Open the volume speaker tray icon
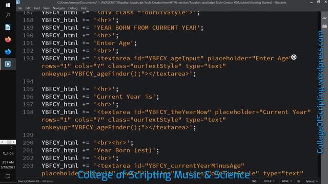 (x=11, y=153)
